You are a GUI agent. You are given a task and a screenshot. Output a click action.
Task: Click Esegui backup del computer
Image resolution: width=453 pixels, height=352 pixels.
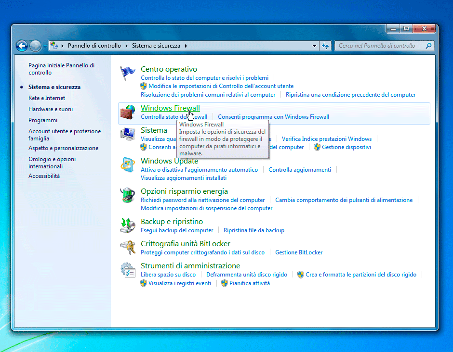point(177,230)
